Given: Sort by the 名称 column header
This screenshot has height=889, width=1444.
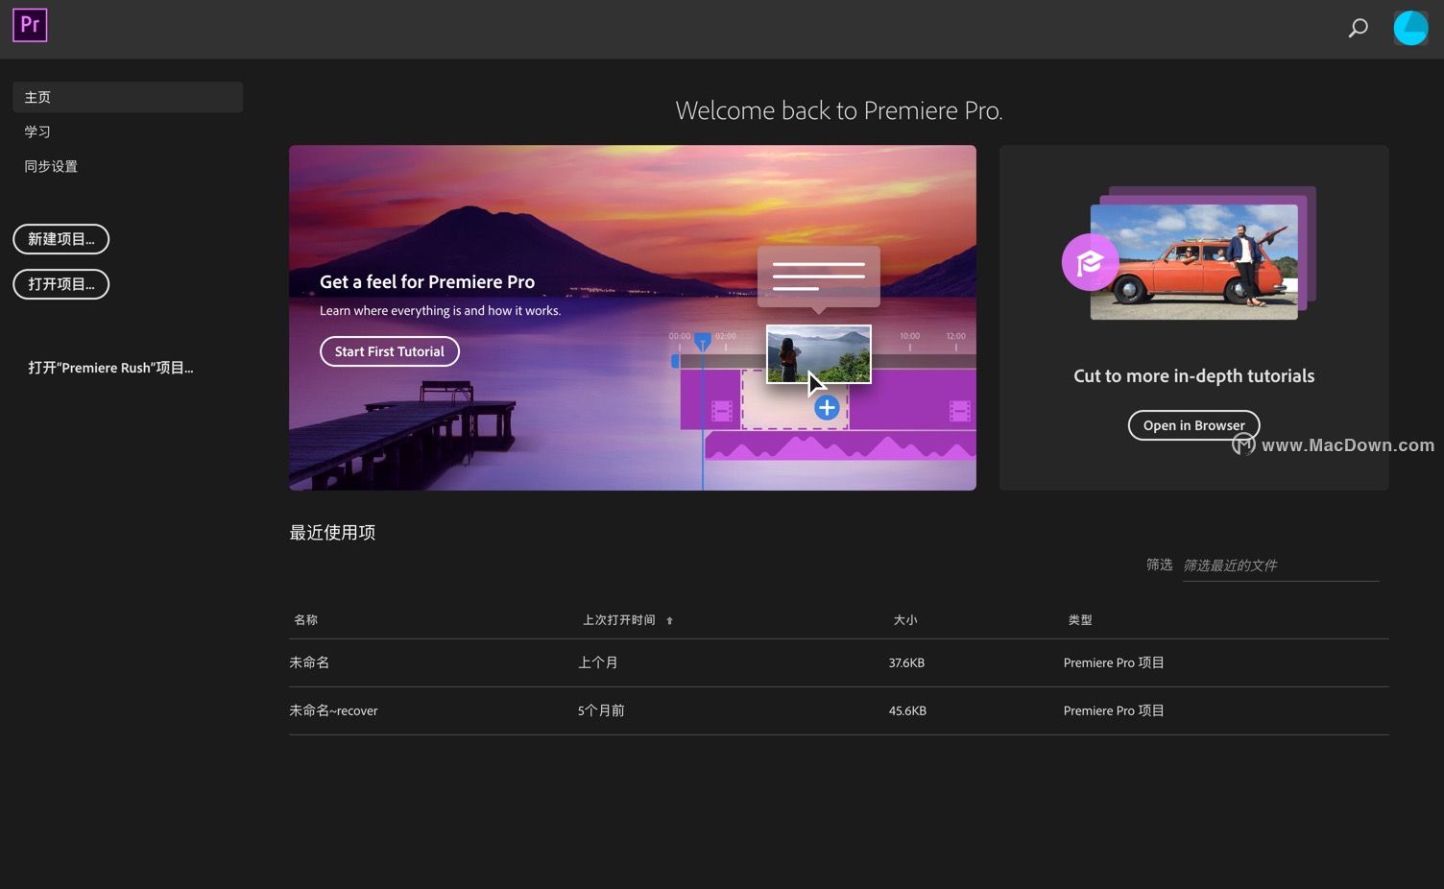Looking at the screenshot, I should click(306, 620).
